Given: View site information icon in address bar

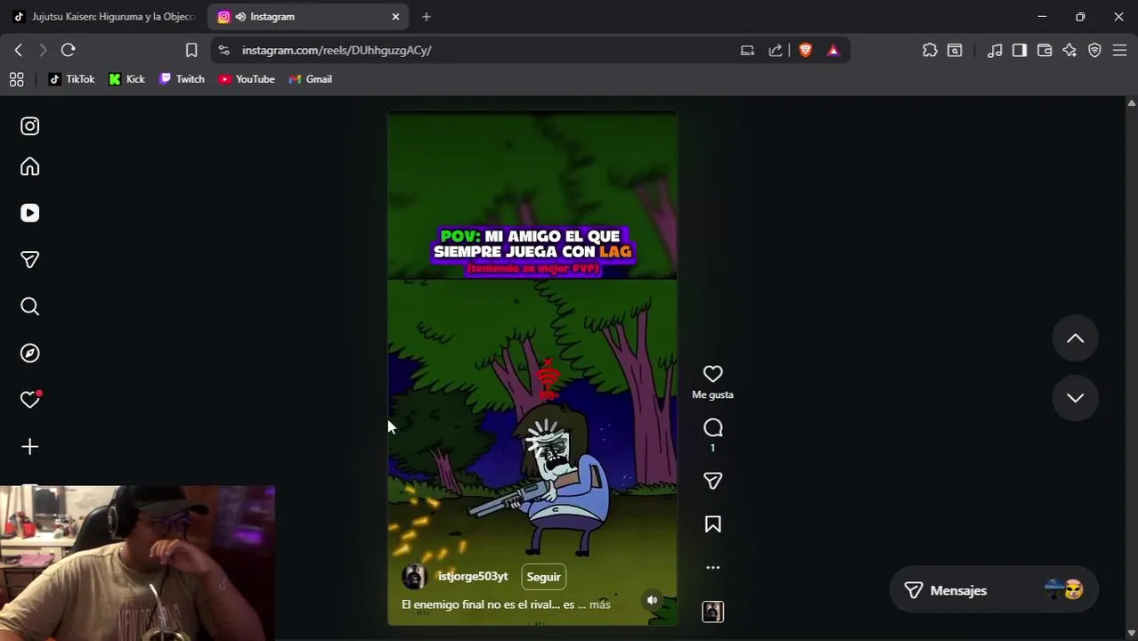Looking at the screenshot, I should coord(224,50).
